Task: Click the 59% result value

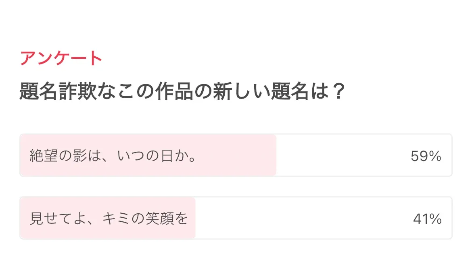Action: (x=426, y=156)
